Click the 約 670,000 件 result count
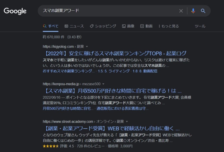 click(x=54, y=37)
